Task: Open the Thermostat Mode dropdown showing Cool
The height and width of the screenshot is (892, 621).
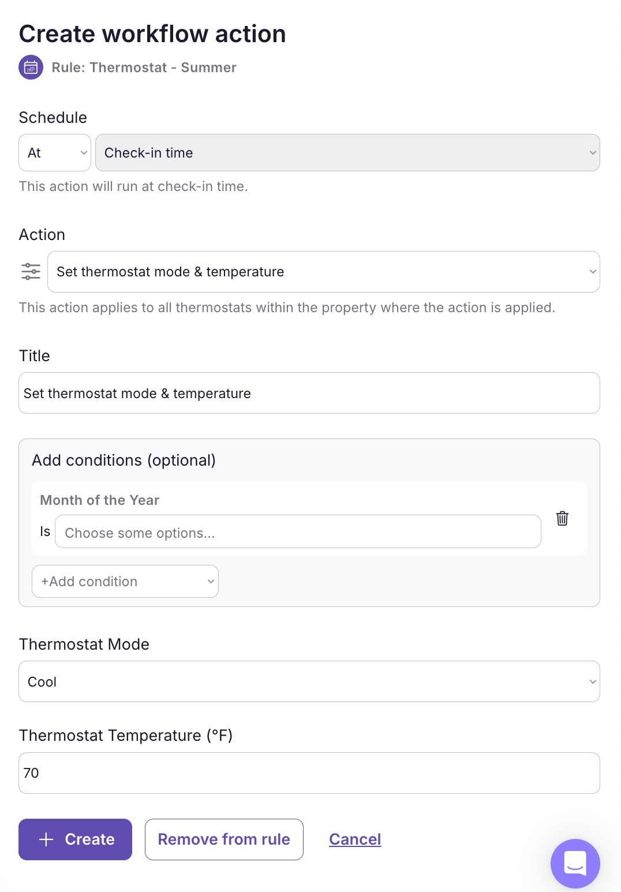Action: click(309, 681)
